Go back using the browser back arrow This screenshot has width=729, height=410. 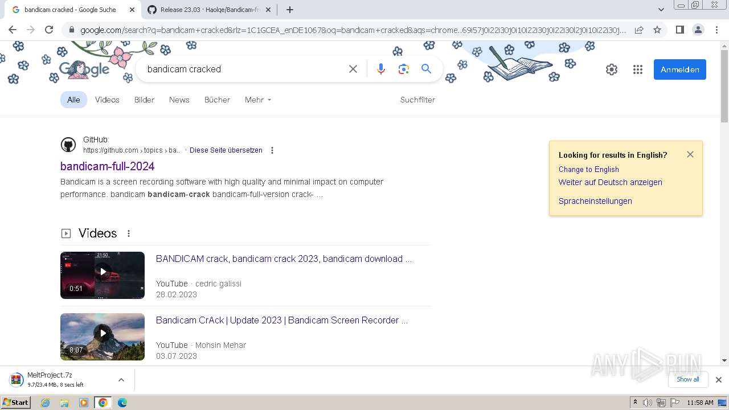(x=13, y=30)
